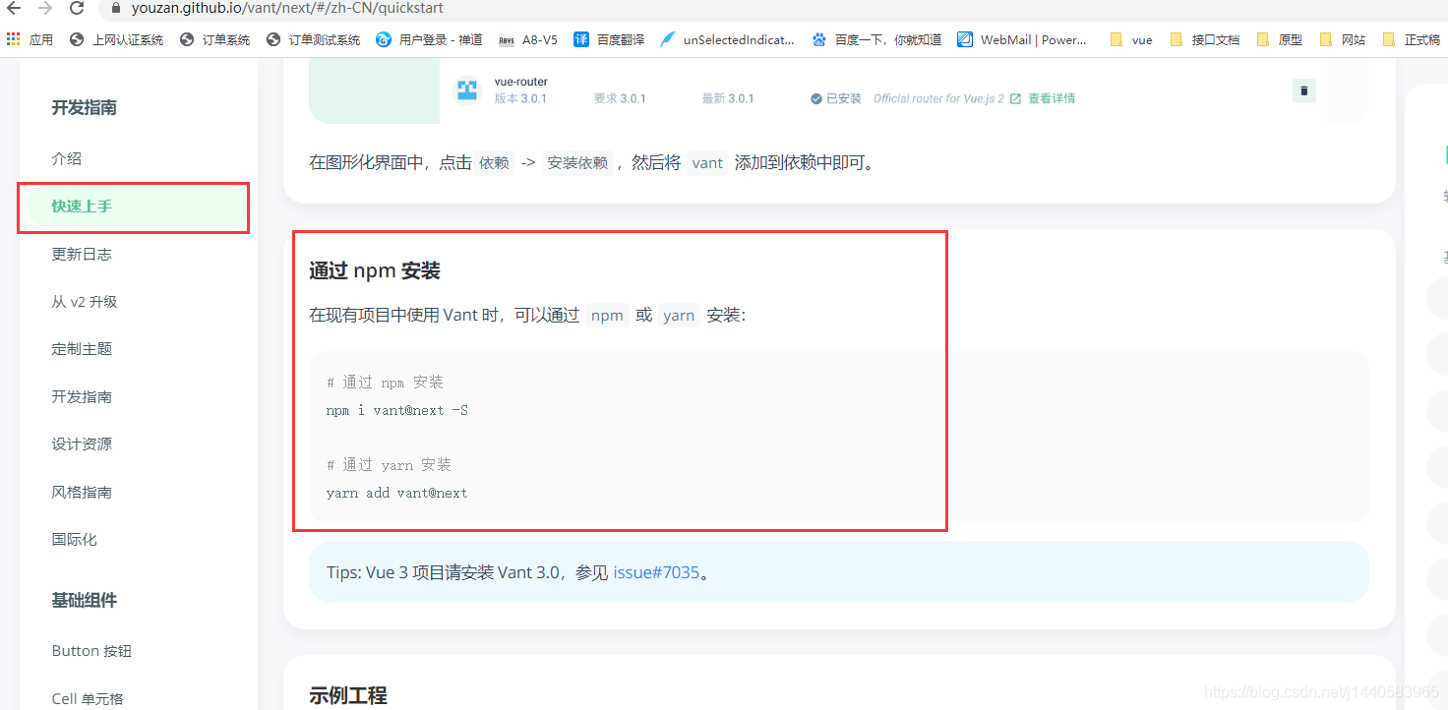Click the 百度一下 paw icon bookmark

[819, 39]
